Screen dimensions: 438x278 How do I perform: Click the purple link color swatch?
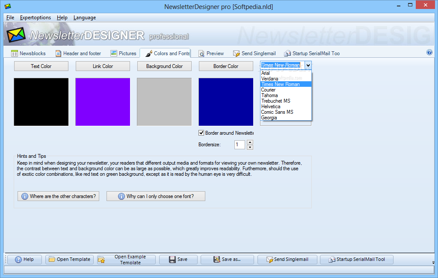tap(103, 102)
